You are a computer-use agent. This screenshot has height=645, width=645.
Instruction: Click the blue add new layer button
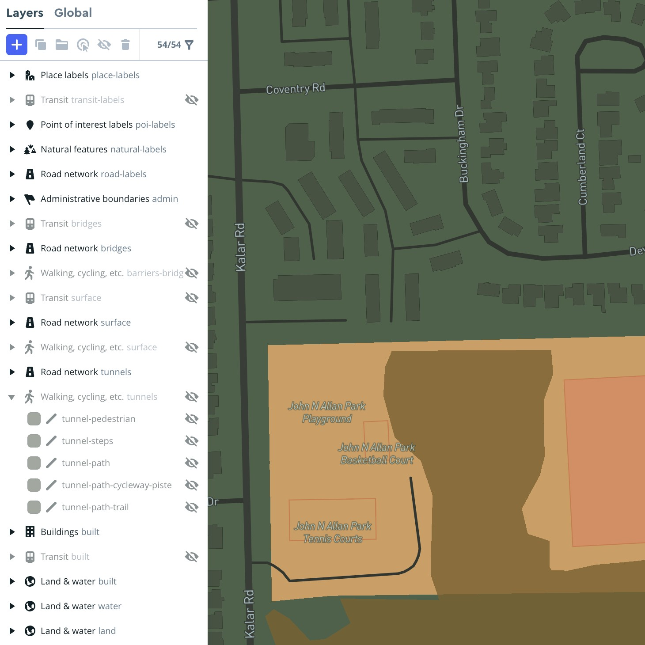click(16, 45)
